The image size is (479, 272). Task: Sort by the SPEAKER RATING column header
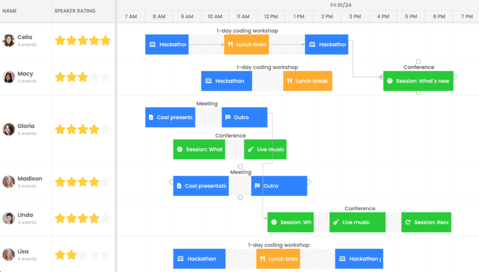(x=75, y=11)
